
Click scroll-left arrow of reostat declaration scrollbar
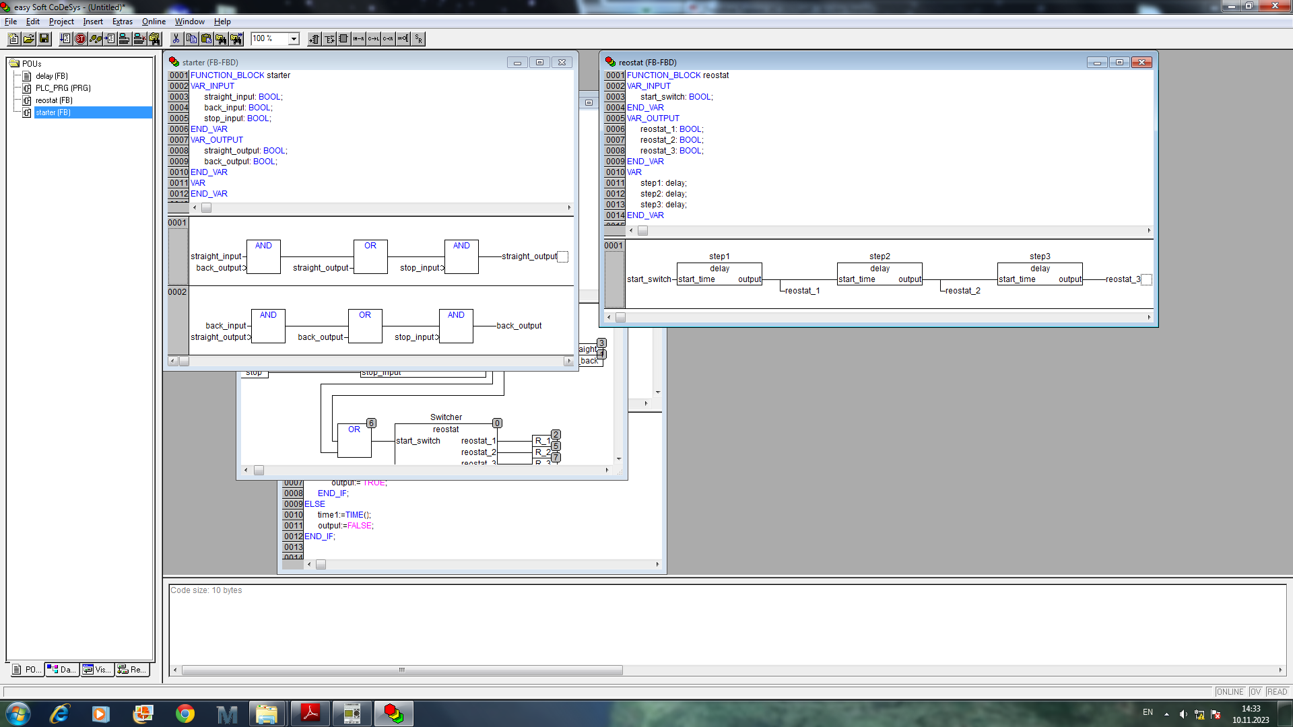point(631,231)
